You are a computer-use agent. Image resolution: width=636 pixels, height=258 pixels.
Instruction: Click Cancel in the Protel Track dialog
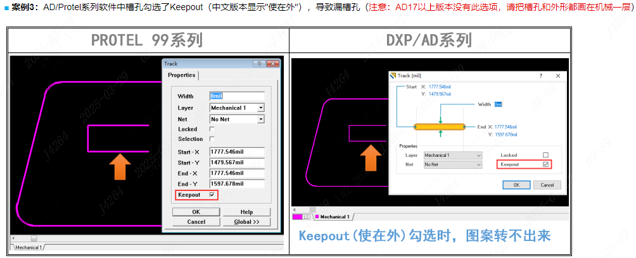[196, 221]
